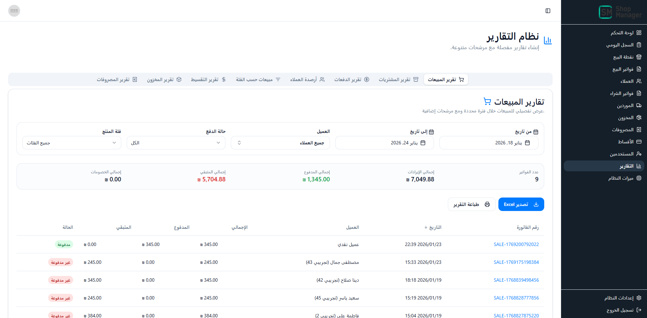Open the dashboard (لوحة التحكم) sidebar icon

click(639, 33)
